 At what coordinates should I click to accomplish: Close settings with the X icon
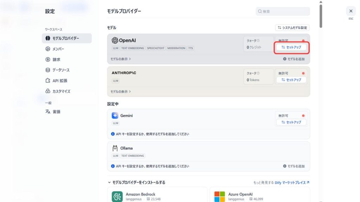pyautogui.click(x=351, y=11)
